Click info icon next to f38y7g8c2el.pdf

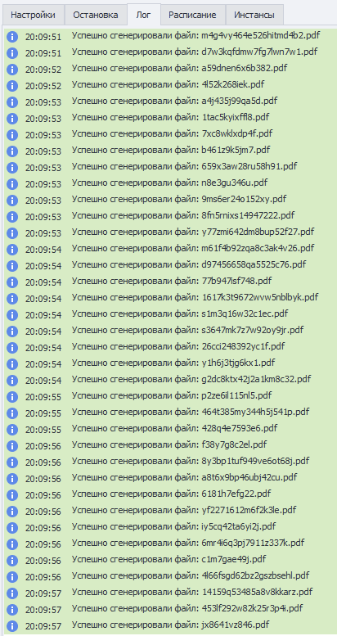(x=12, y=446)
